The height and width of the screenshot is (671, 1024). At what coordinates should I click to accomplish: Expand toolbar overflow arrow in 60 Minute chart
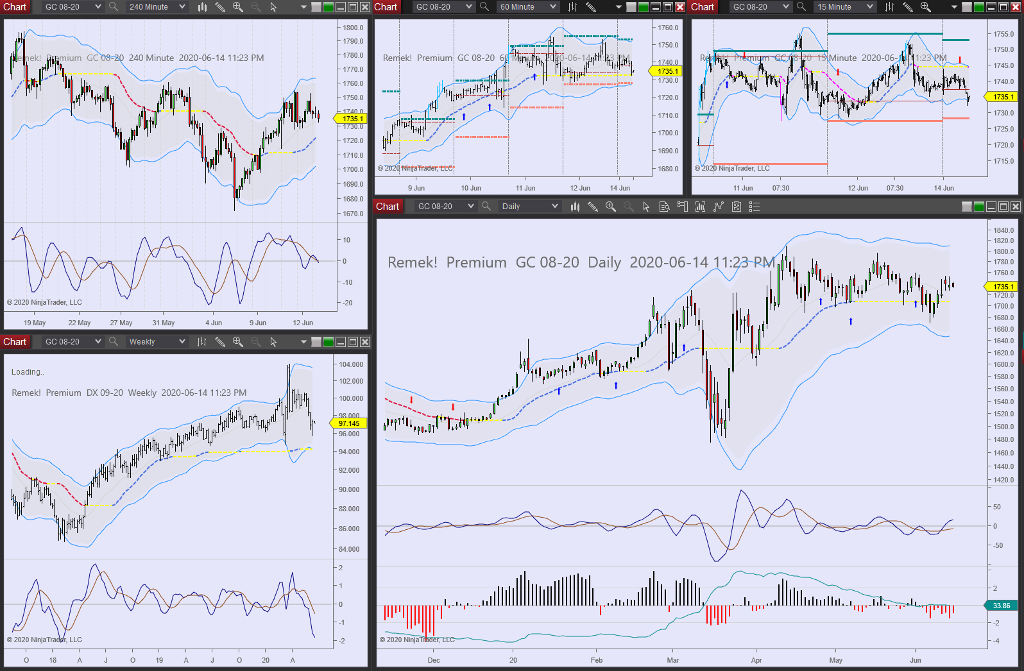click(x=619, y=7)
